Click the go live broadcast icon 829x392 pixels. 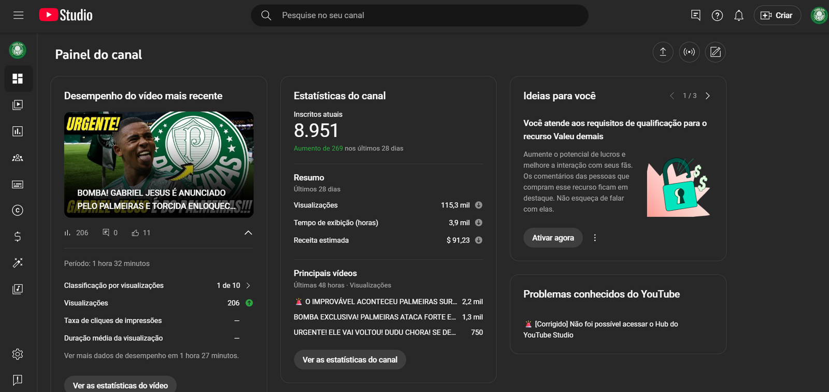pos(689,52)
